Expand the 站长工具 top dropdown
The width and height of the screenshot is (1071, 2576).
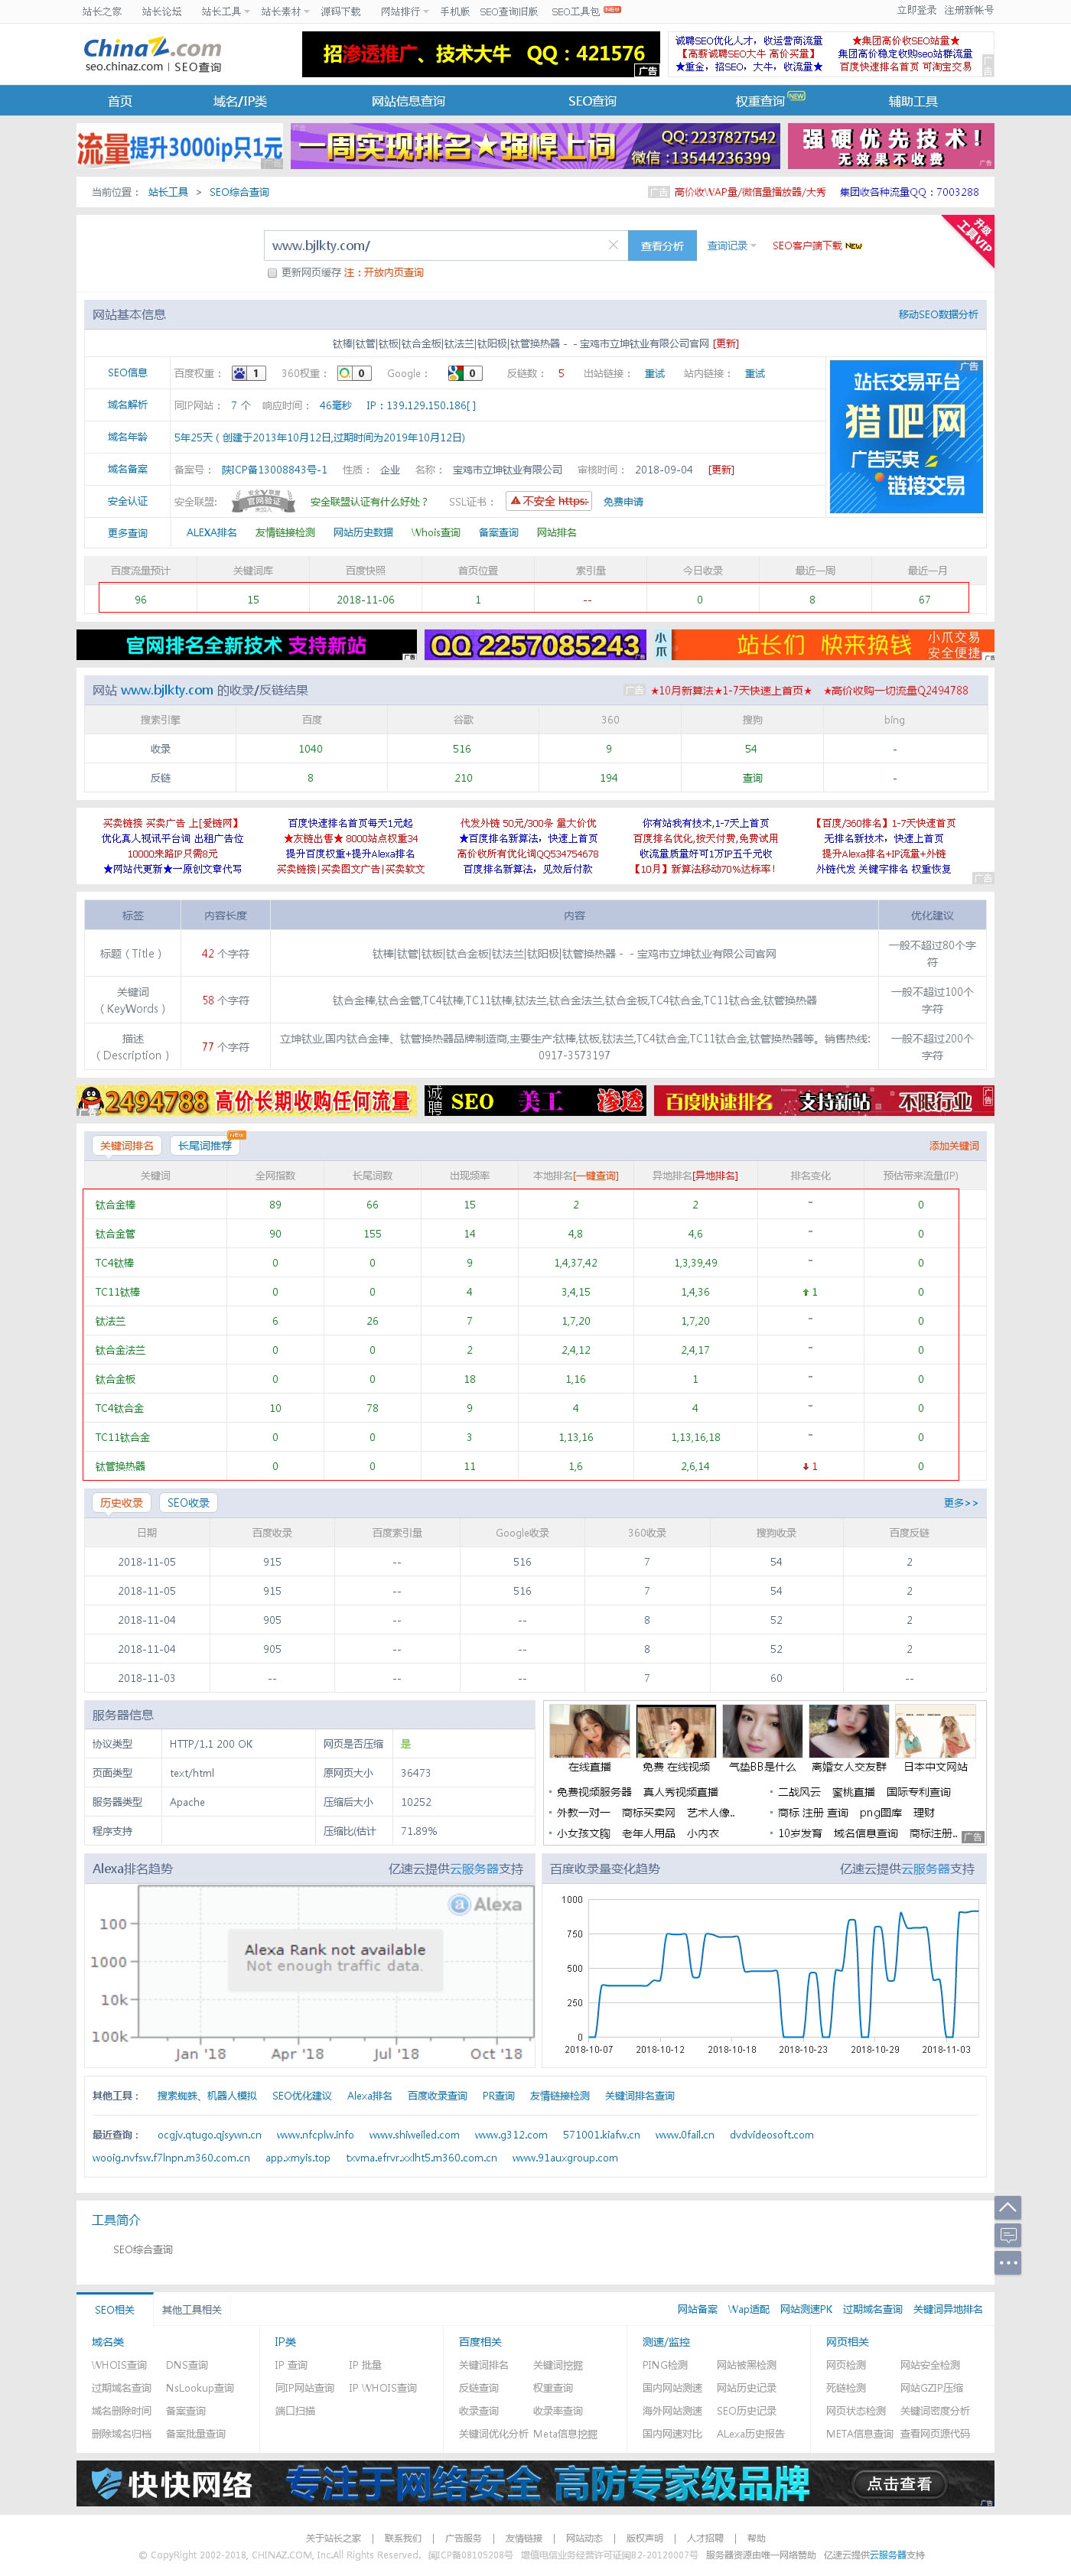pyautogui.click(x=225, y=11)
